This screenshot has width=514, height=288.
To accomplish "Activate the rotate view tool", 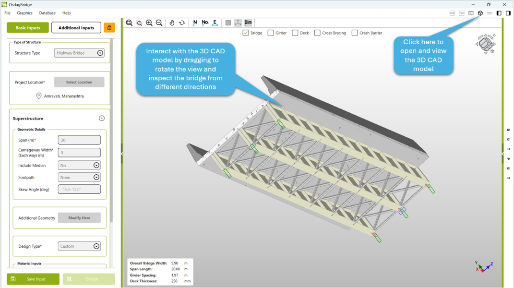I will pos(182,23).
